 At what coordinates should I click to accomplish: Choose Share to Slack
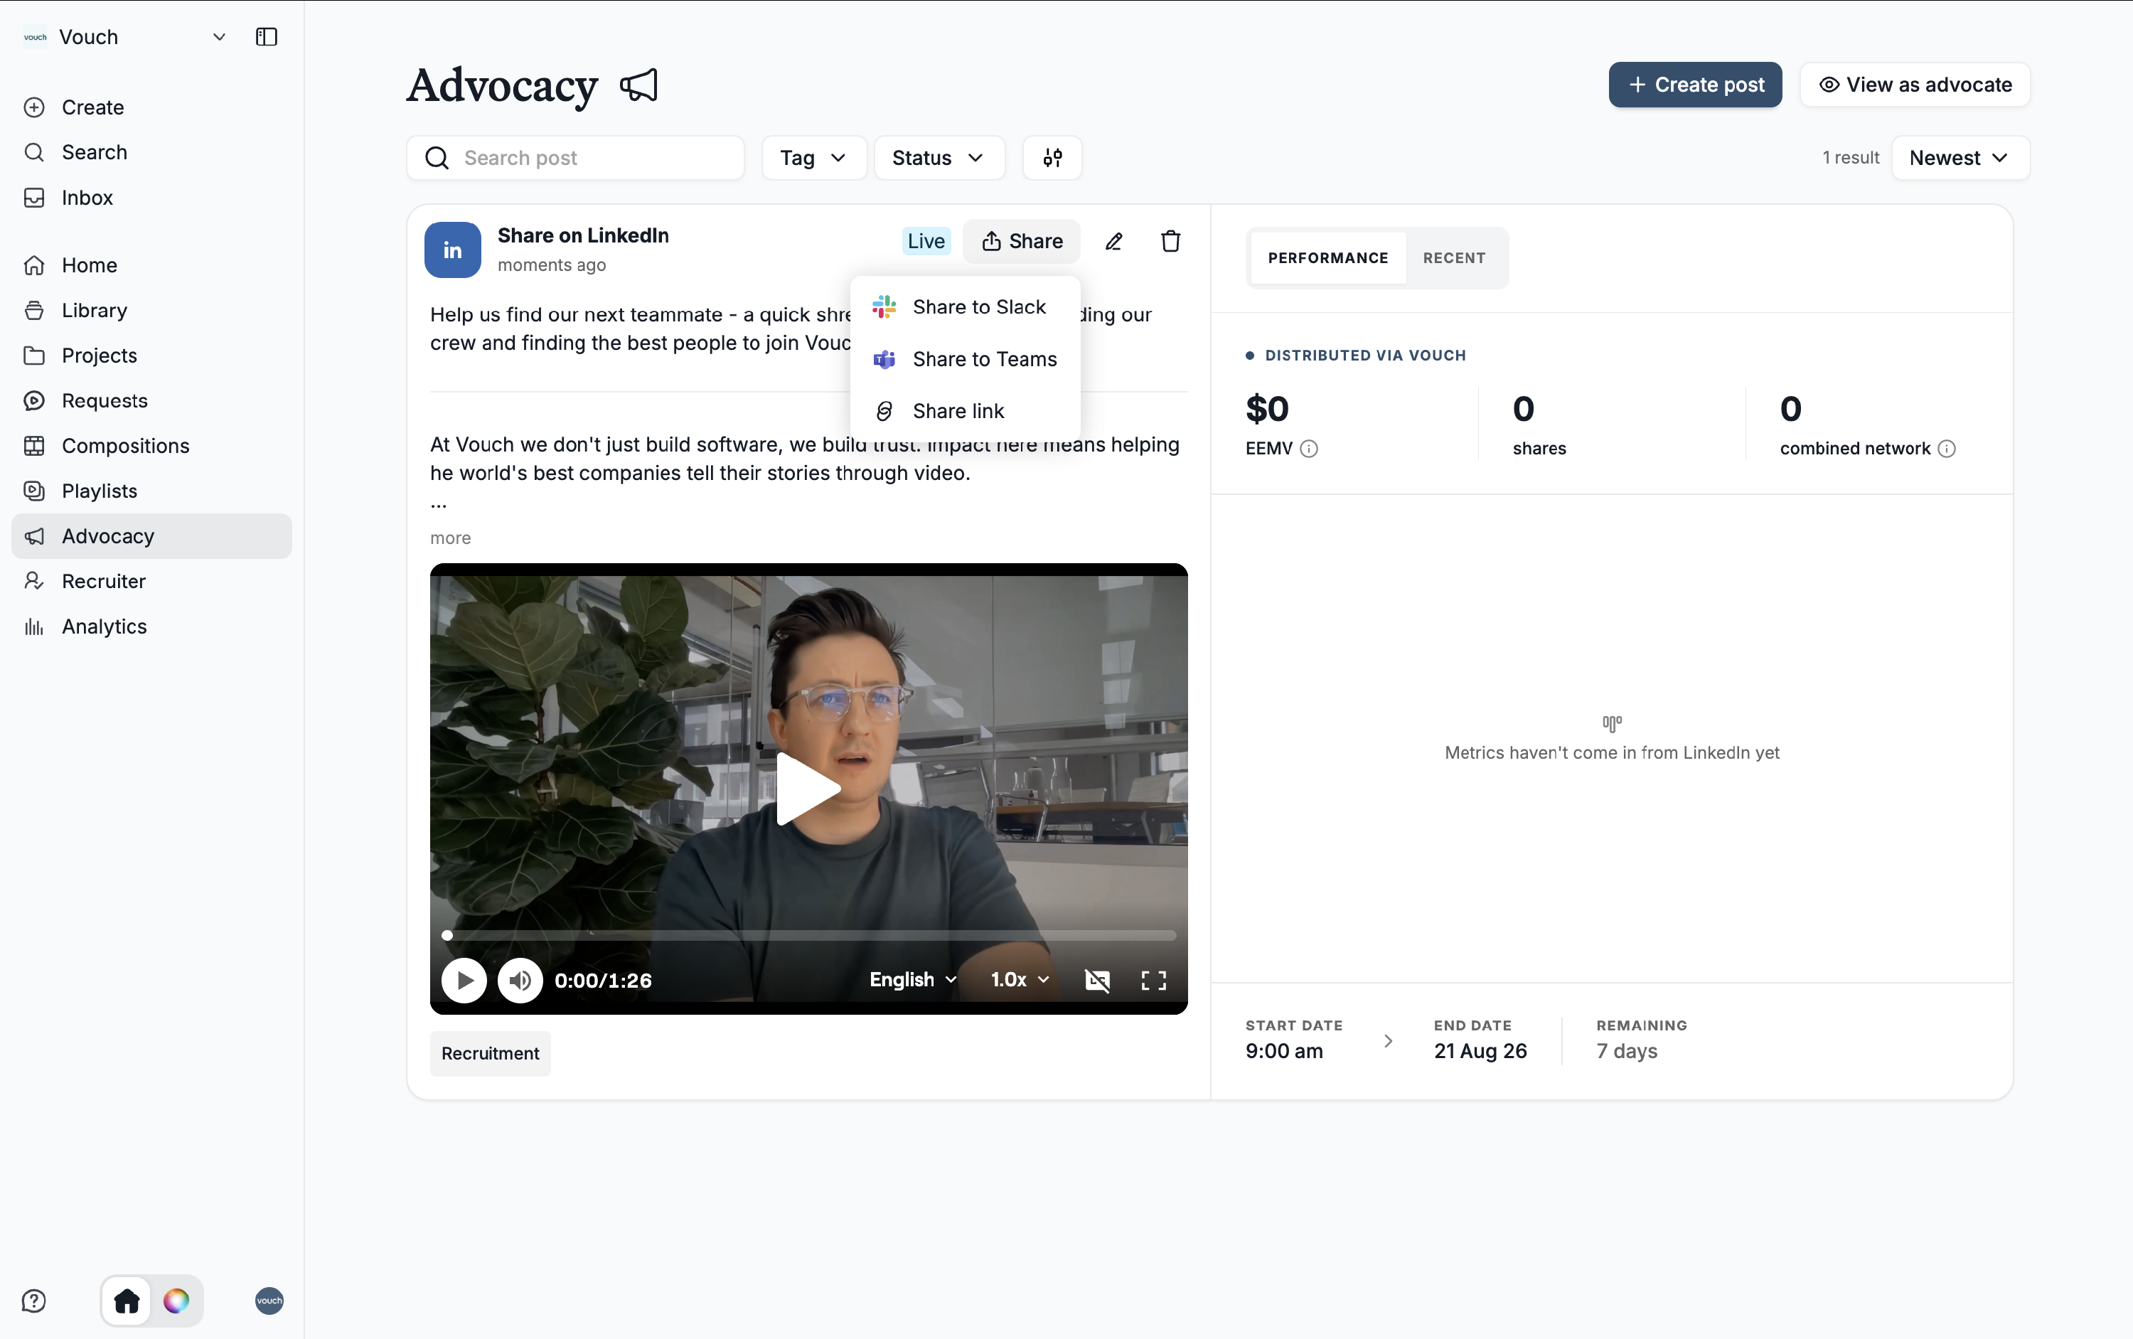[964, 307]
